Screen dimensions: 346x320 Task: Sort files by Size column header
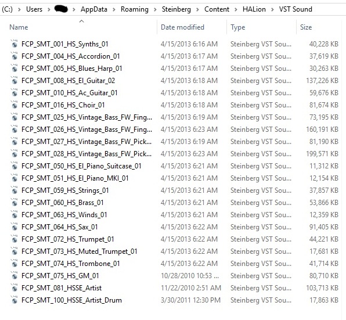pos(306,27)
